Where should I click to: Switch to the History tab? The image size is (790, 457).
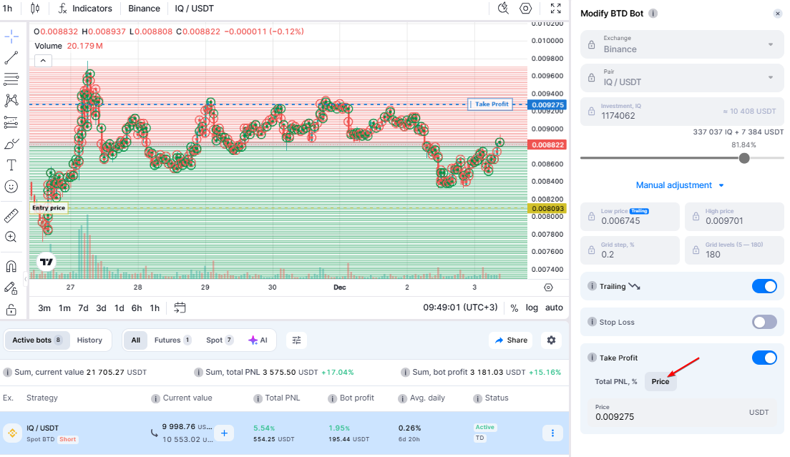click(89, 340)
